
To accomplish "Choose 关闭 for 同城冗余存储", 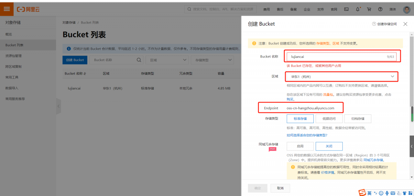I will point(329,146).
